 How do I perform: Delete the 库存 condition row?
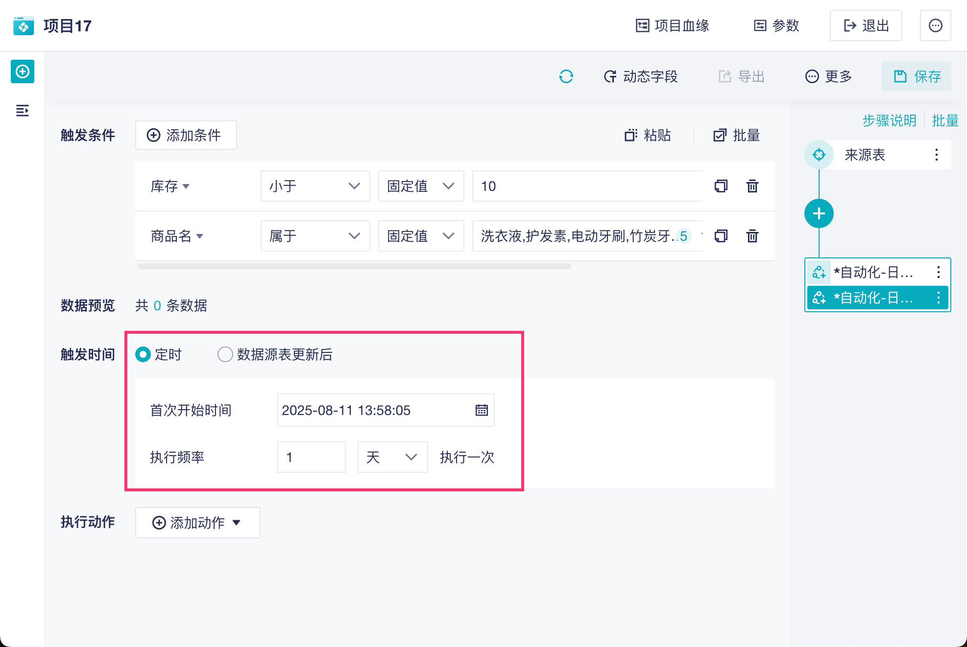(752, 186)
